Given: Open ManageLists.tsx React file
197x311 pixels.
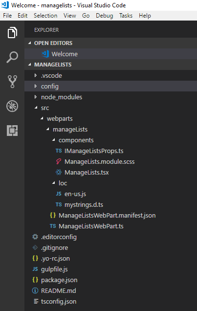Looking at the screenshot, I should click(111, 172).
